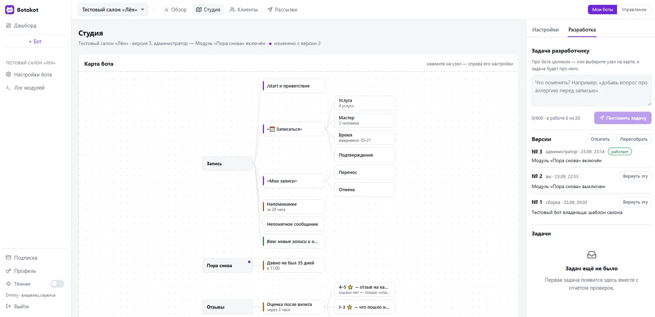Select the Время node
The image size is (655, 317).
point(365,137)
